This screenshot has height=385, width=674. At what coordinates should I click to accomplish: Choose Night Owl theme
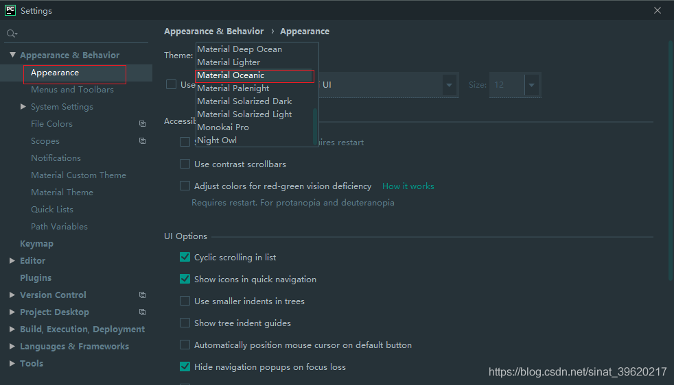pyautogui.click(x=255, y=140)
